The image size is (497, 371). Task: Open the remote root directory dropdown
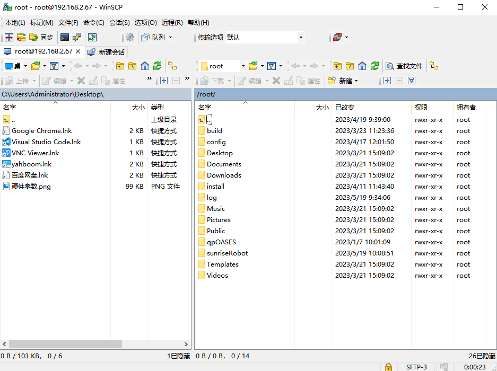point(243,66)
